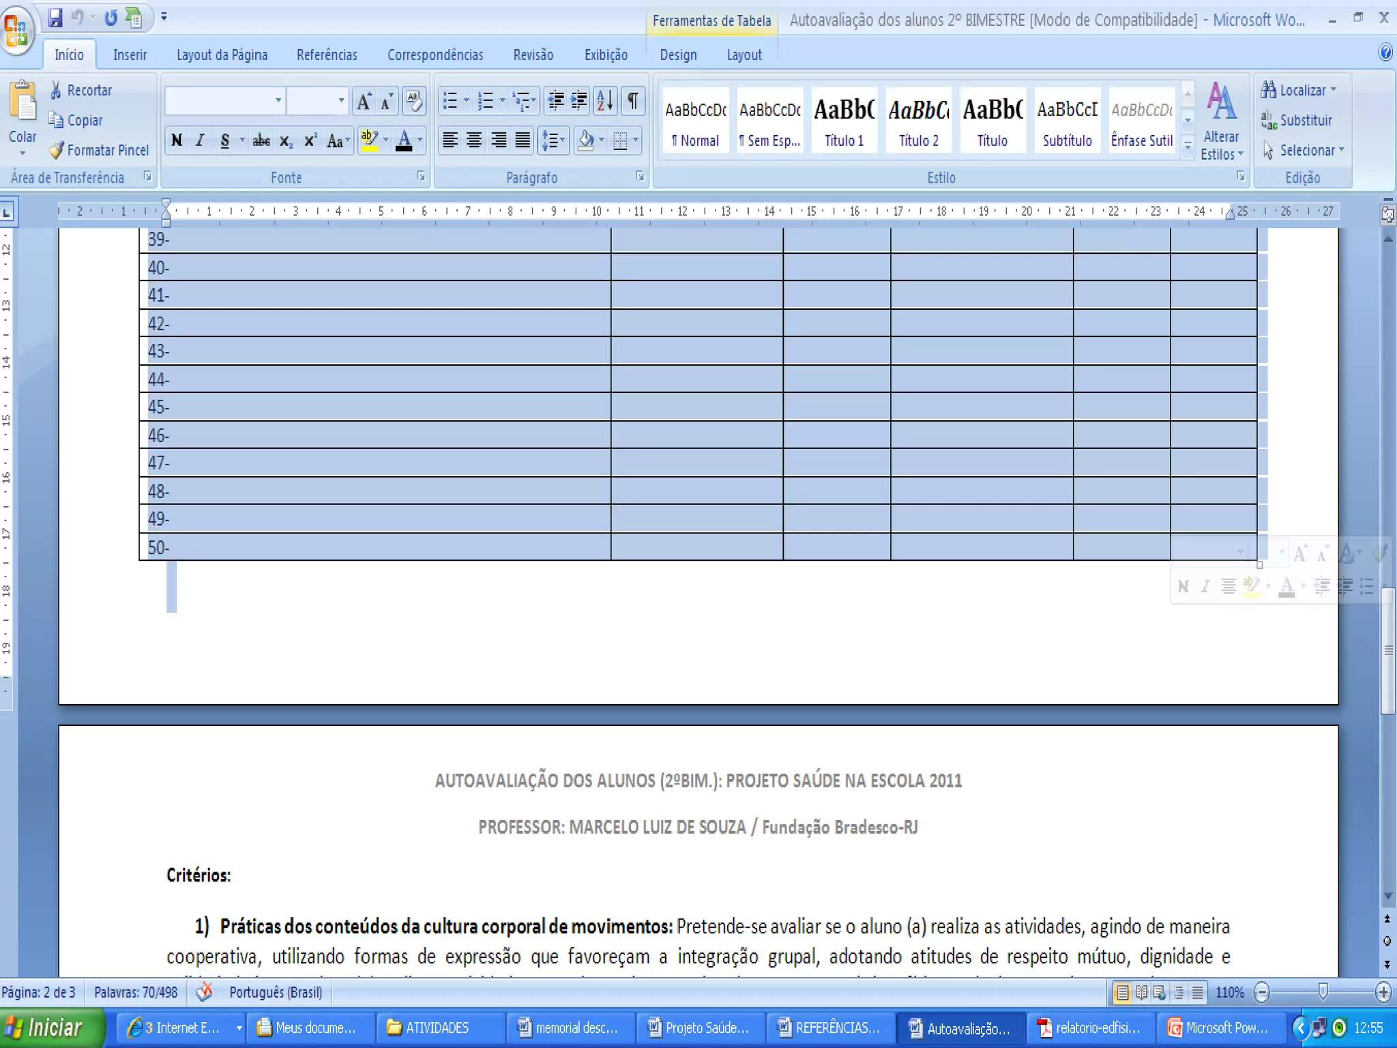Screen dimensions: 1397x1048
Task: Click the Increase Indent icon
Action: coord(579,101)
